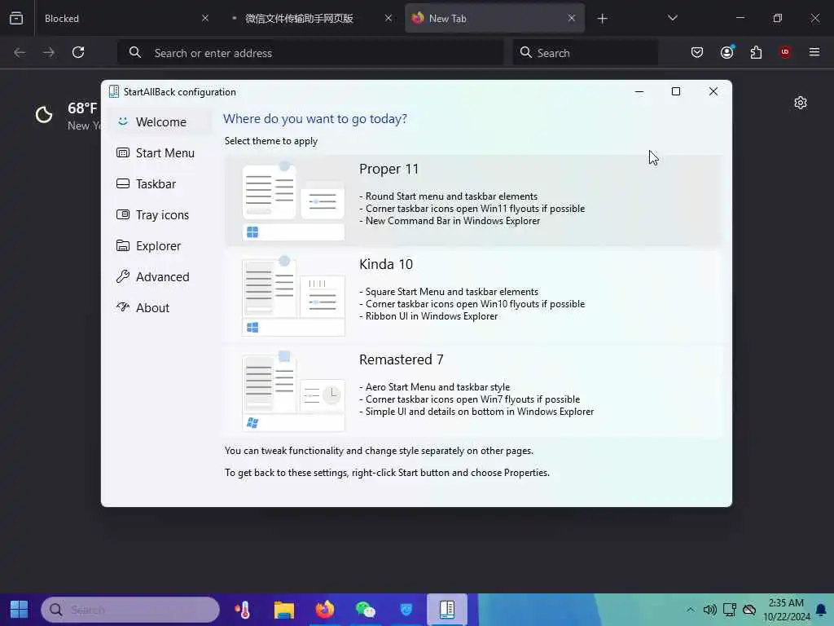
Task: Focus the browser Search box
Action: coord(585,52)
